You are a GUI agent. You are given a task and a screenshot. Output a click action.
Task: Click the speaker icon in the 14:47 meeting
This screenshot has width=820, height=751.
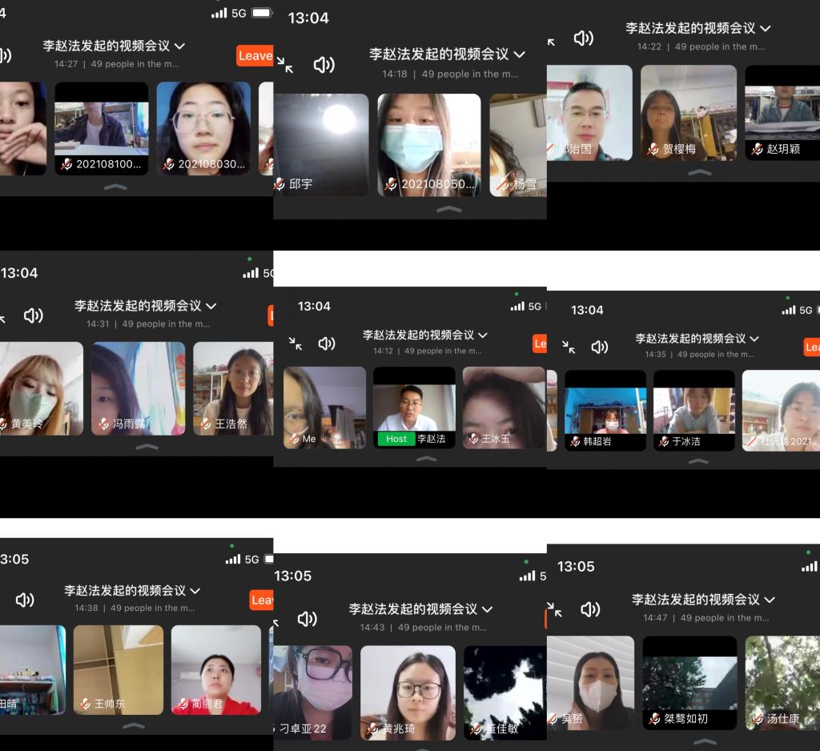coord(590,609)
